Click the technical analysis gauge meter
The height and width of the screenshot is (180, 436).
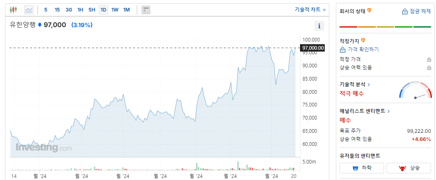[x=415, y=90]
